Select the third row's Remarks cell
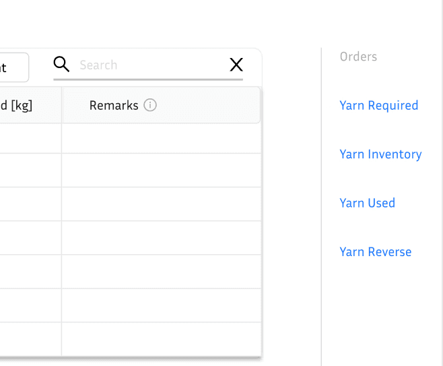Viewport: 443px width, 366px height. point(161,204)
